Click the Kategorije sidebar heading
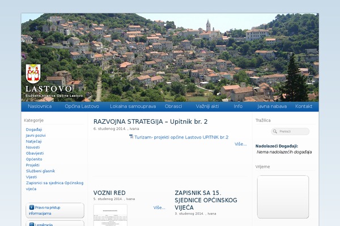340x226 pixels. coord(34,120)
